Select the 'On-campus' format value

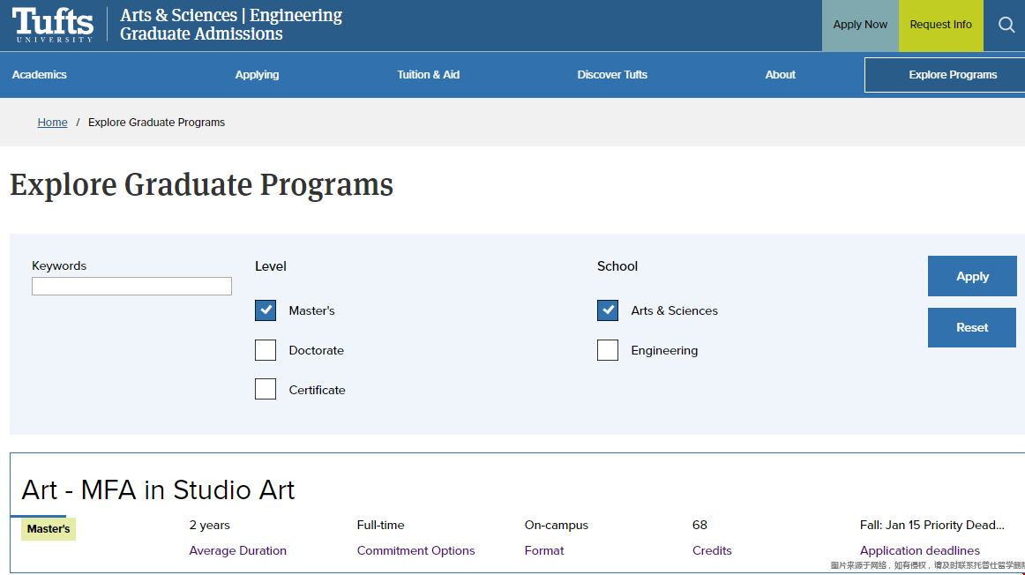tap(557, 526)
